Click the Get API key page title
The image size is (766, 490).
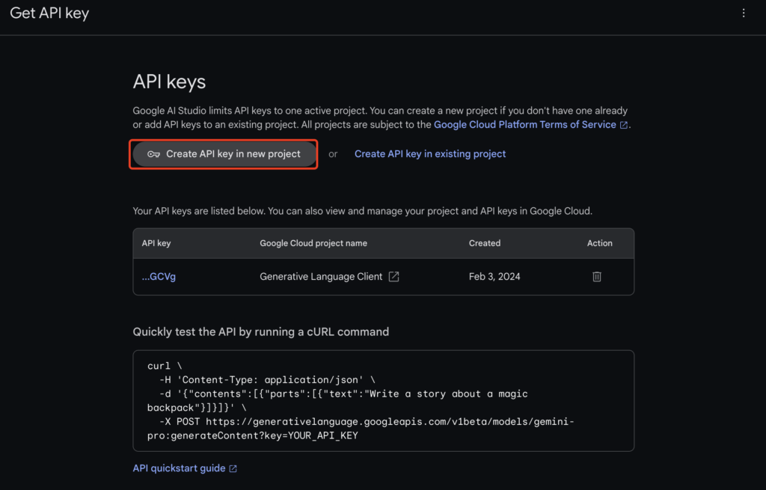pos(49,13)
